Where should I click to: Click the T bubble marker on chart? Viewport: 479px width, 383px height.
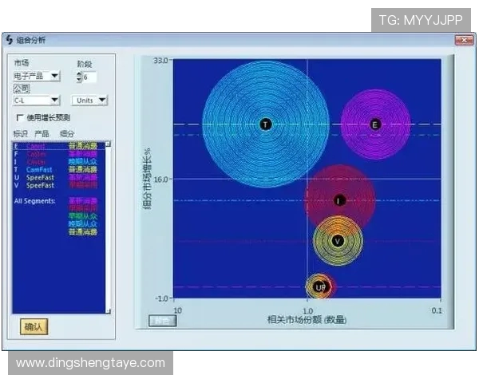(x=265, y=124)
